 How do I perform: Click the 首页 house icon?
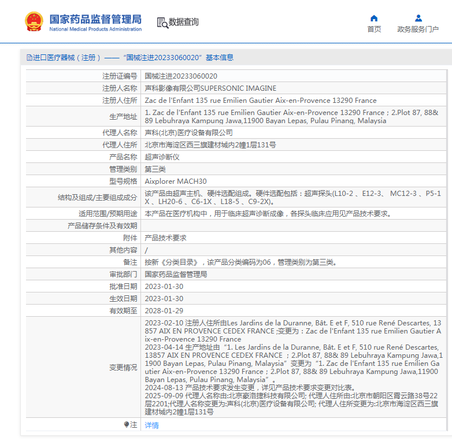click(374, 18)
